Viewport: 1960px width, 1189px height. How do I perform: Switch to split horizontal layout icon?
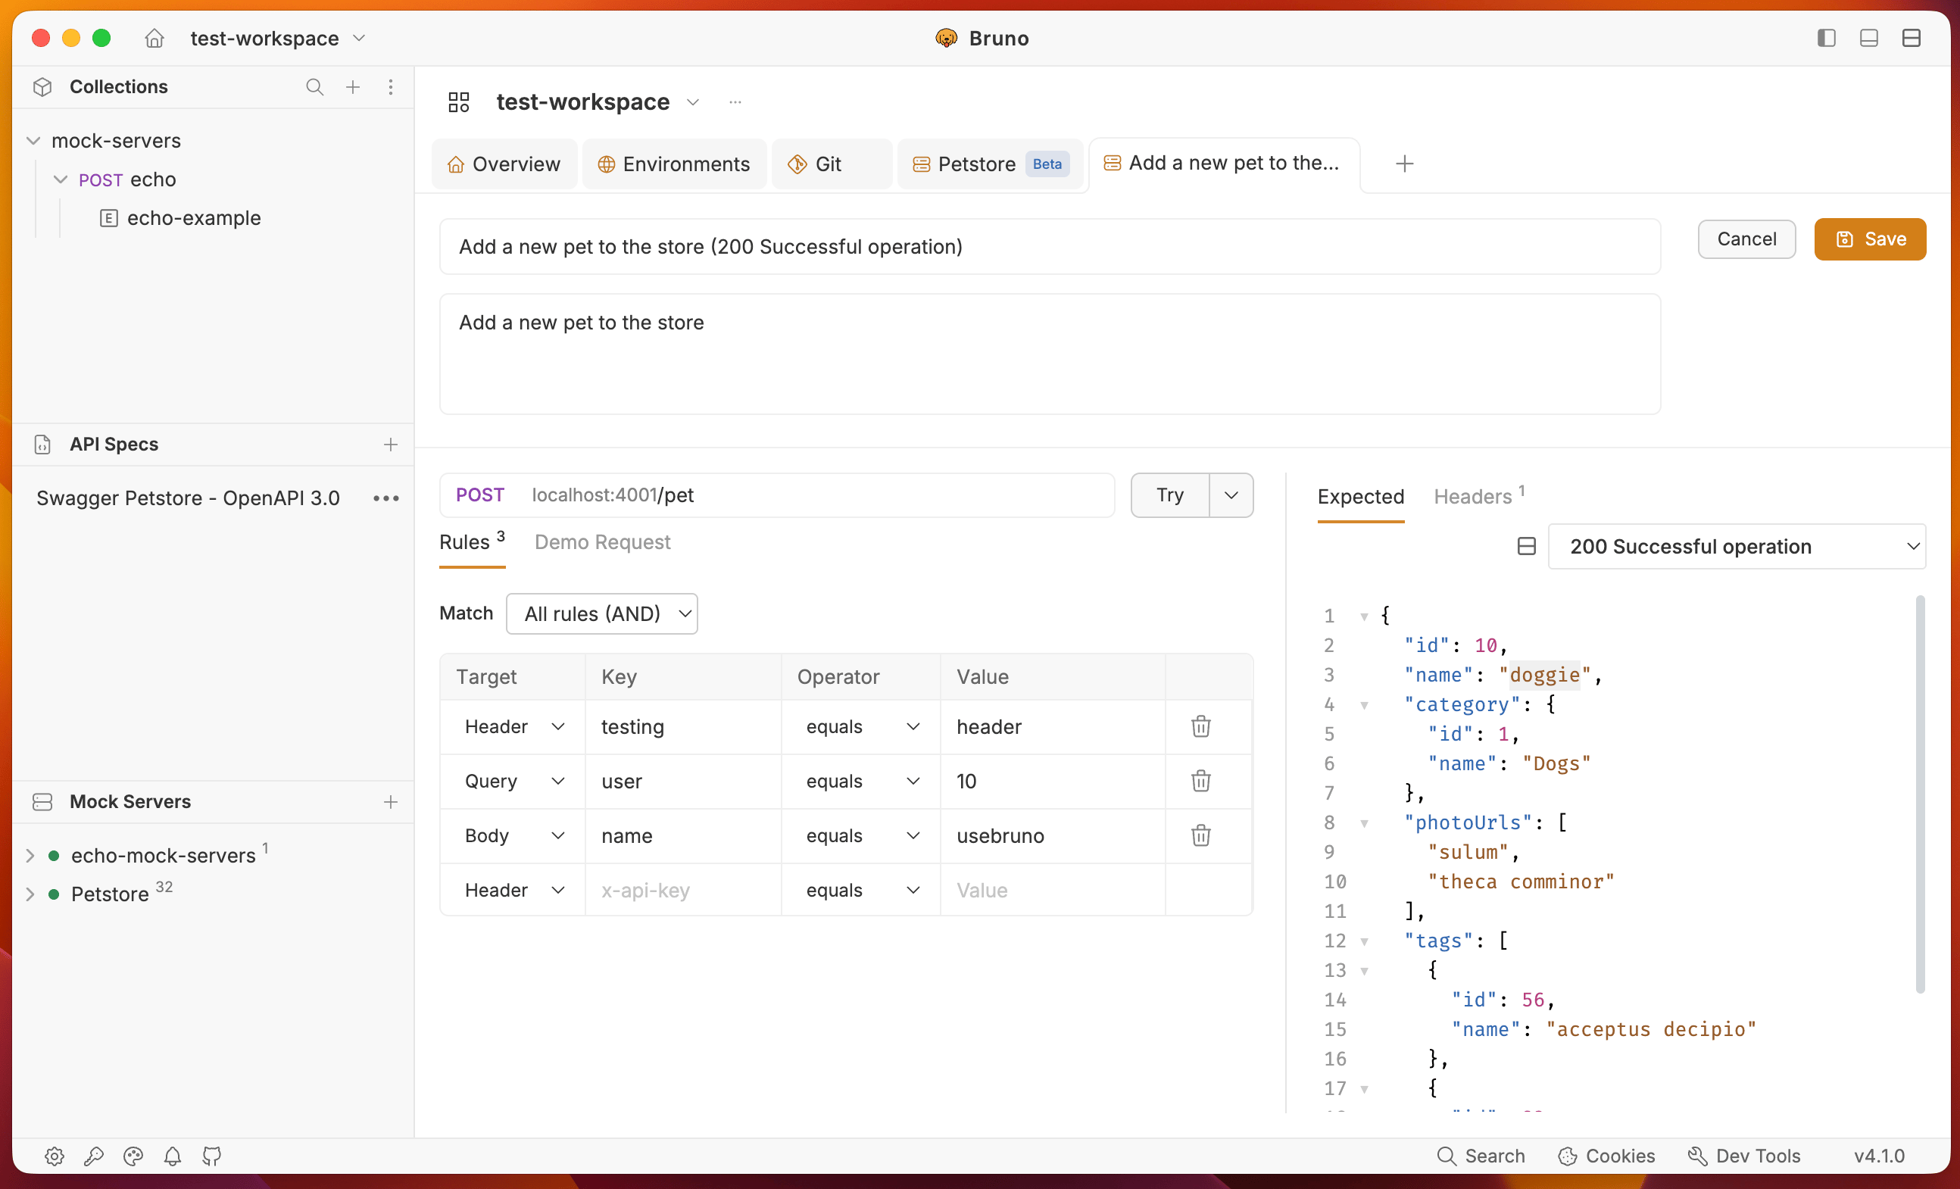click(x=1912, y=38)
